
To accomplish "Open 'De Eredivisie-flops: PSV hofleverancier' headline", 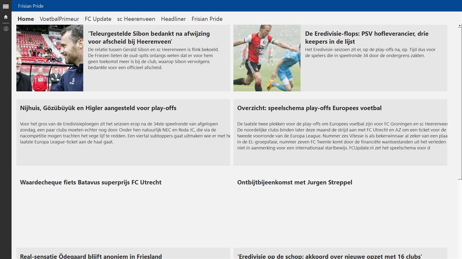I will click(x=367, y=37).
